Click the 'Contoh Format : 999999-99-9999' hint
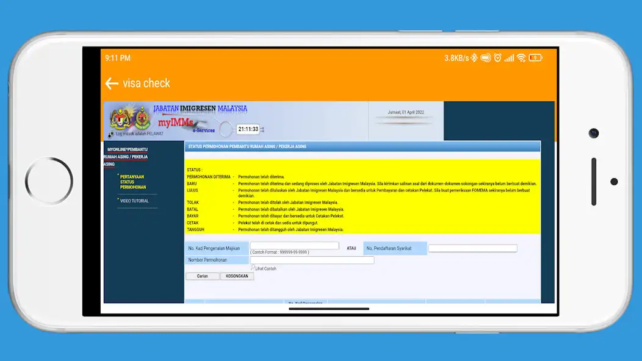 point(280,252)
